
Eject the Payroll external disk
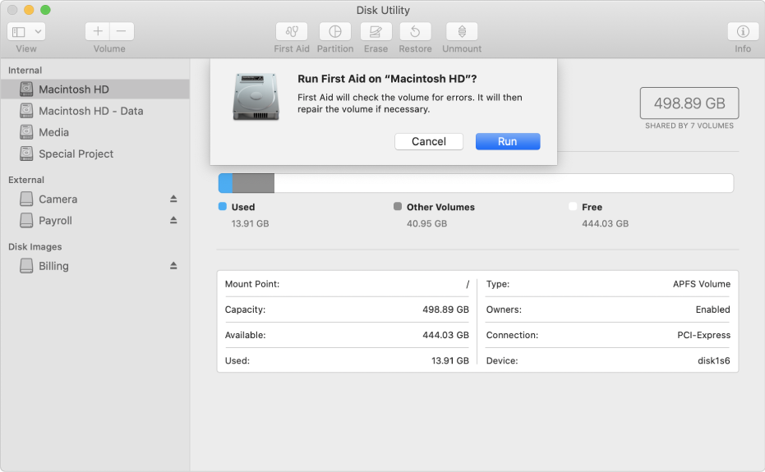point(173,220)
